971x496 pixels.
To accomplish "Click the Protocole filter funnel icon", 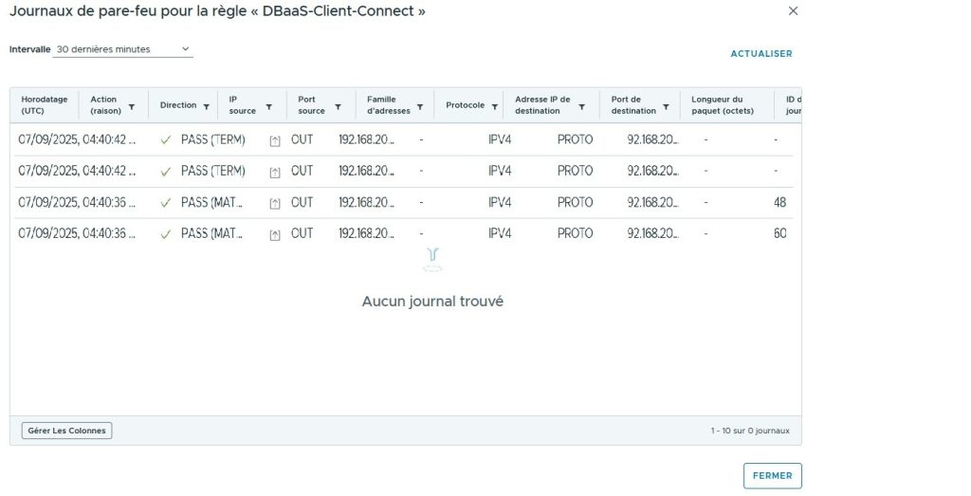I will pyautogui.click(x=494, y=106).
